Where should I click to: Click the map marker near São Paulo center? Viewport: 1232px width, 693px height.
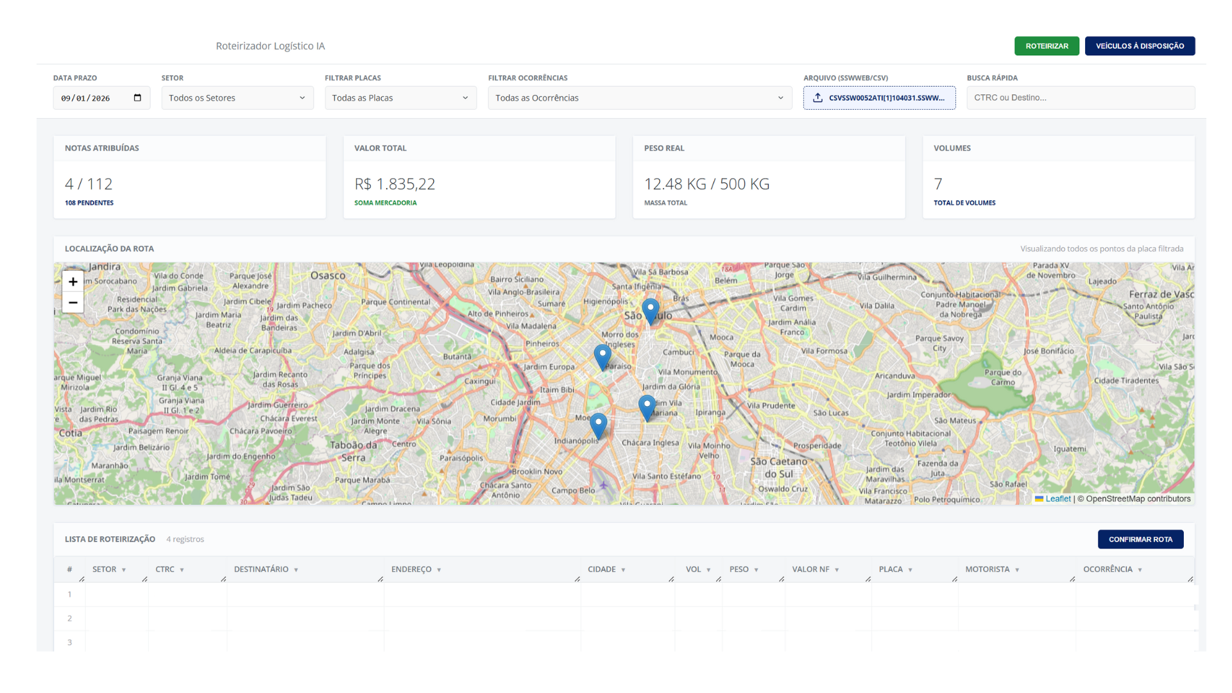click(x=651, y=311)
